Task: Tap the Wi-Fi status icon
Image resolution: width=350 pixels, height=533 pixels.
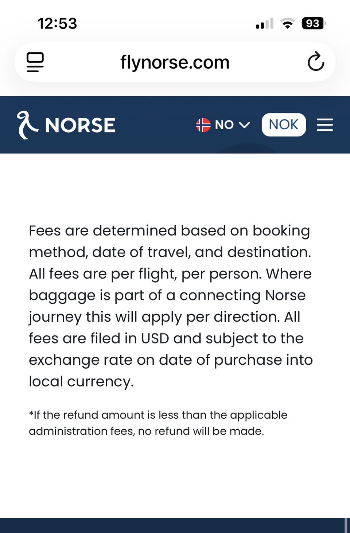Action: coord(288,24)
